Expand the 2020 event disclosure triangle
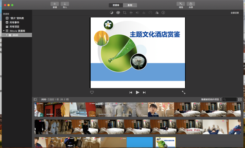This screenshot has height=148, width=245. tap(7, 35)
